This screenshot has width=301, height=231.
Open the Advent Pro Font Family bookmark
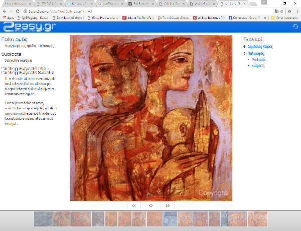tap(138, 18)
